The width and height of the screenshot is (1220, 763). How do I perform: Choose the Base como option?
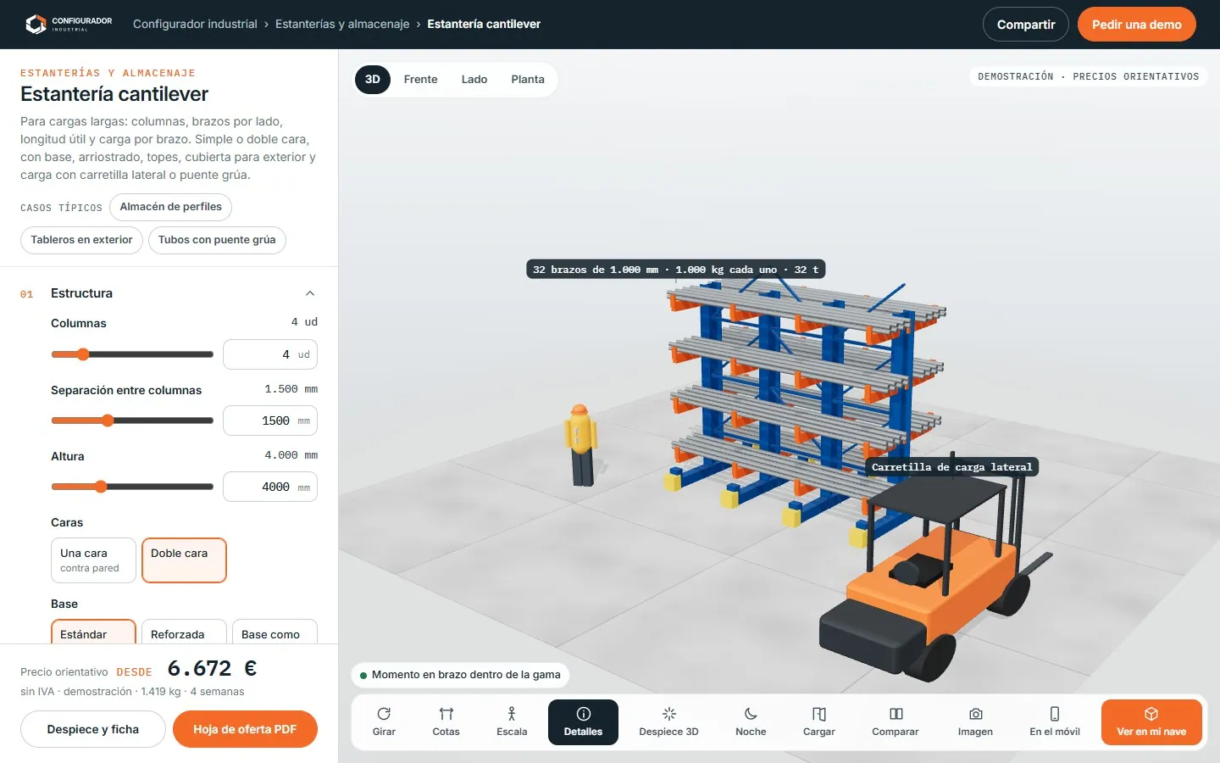(274, 632)
